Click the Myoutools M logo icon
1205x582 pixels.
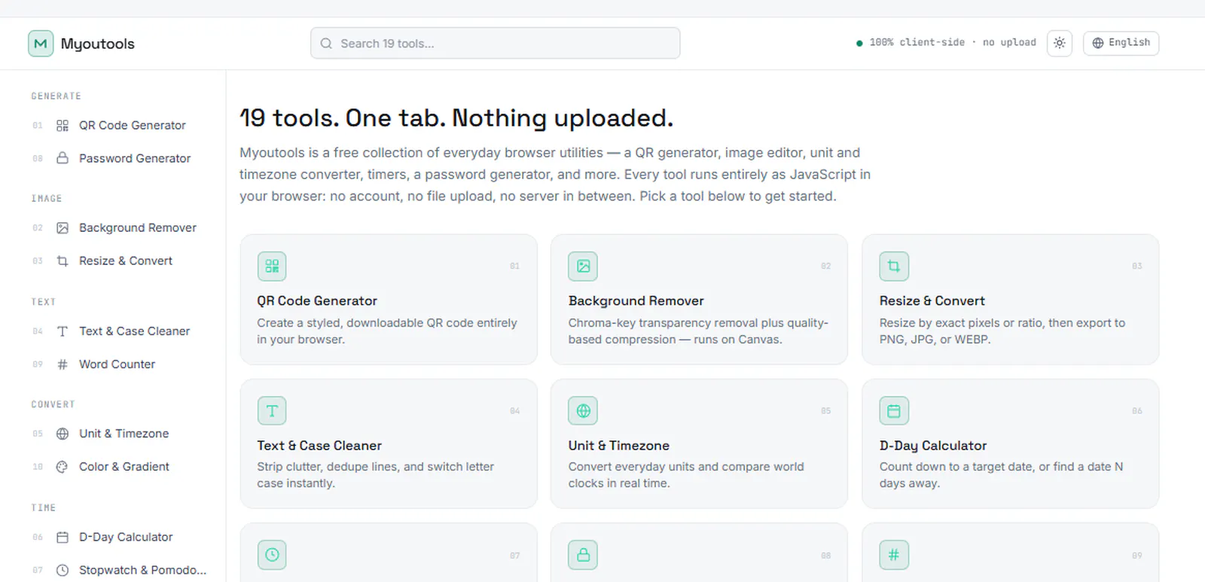41,44
